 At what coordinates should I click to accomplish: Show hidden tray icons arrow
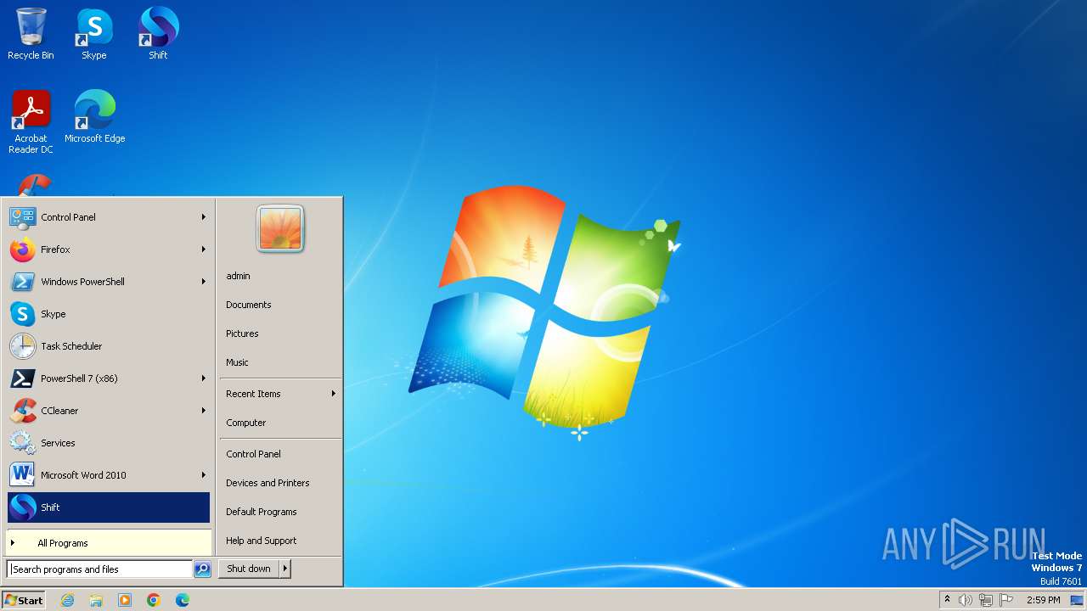(947, 599)
